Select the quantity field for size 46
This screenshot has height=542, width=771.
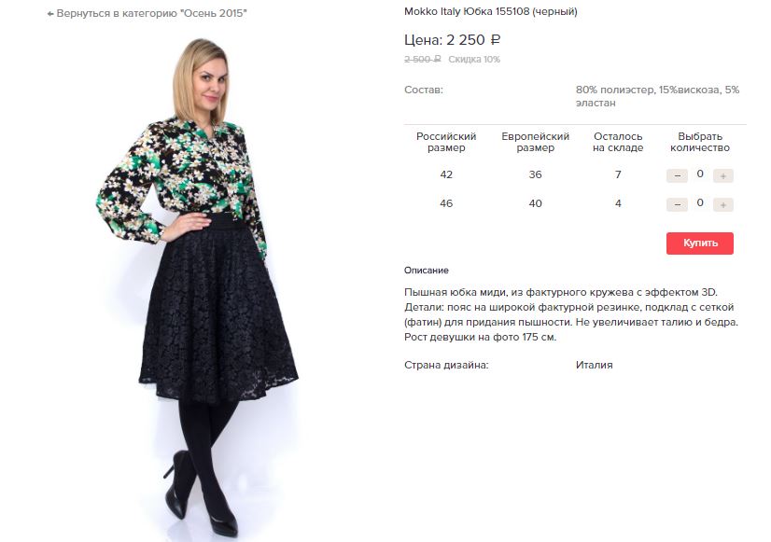(700, 203)
